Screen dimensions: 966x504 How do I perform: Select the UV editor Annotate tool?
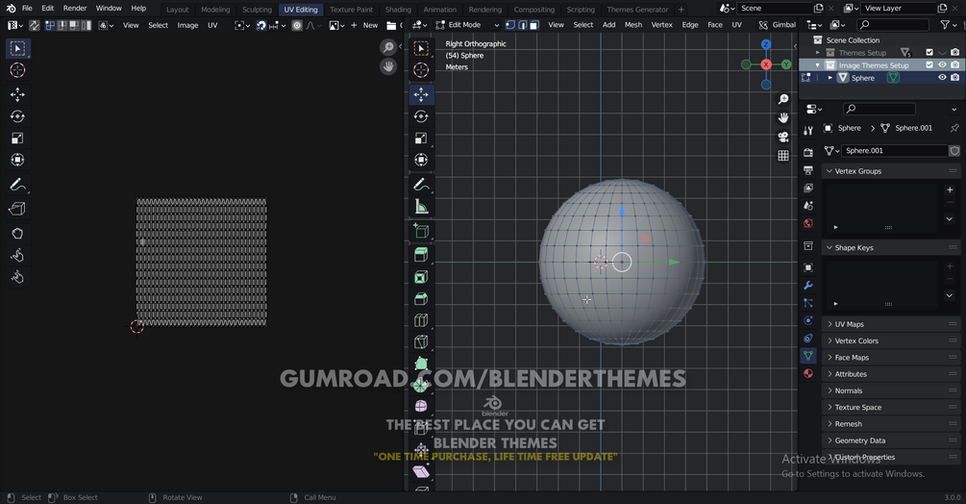pyautogui.click(x=17, y=185)
